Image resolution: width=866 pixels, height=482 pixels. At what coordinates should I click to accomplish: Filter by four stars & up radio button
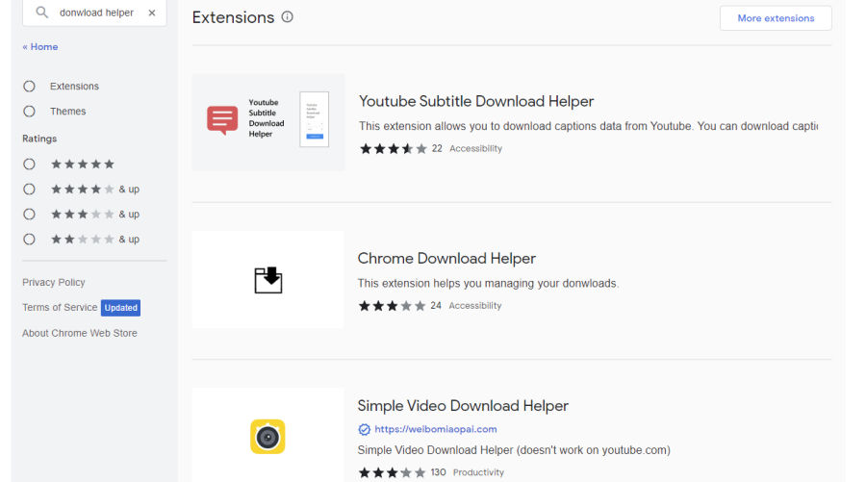[x=29, y=190]
